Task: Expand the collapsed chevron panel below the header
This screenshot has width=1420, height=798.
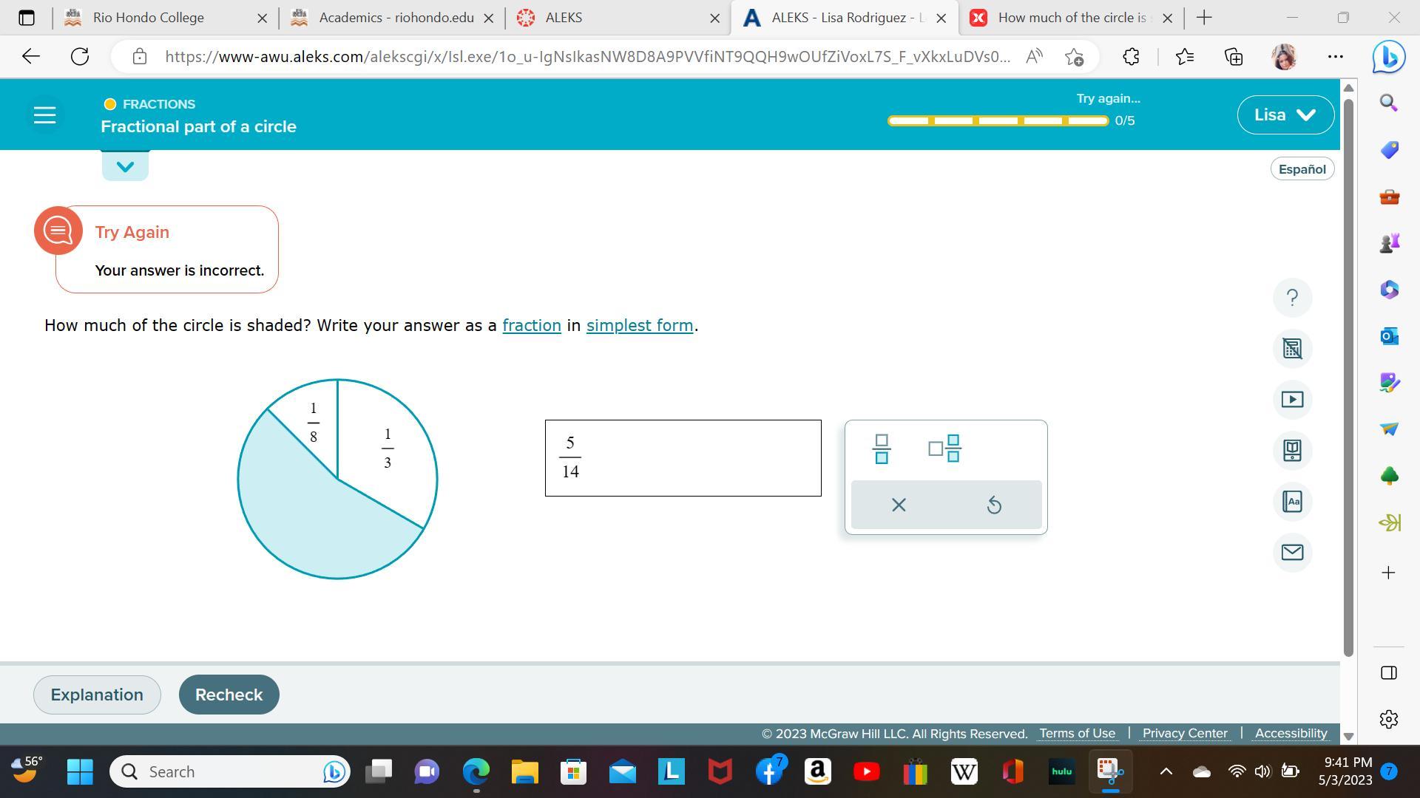Action: (125, 166)
